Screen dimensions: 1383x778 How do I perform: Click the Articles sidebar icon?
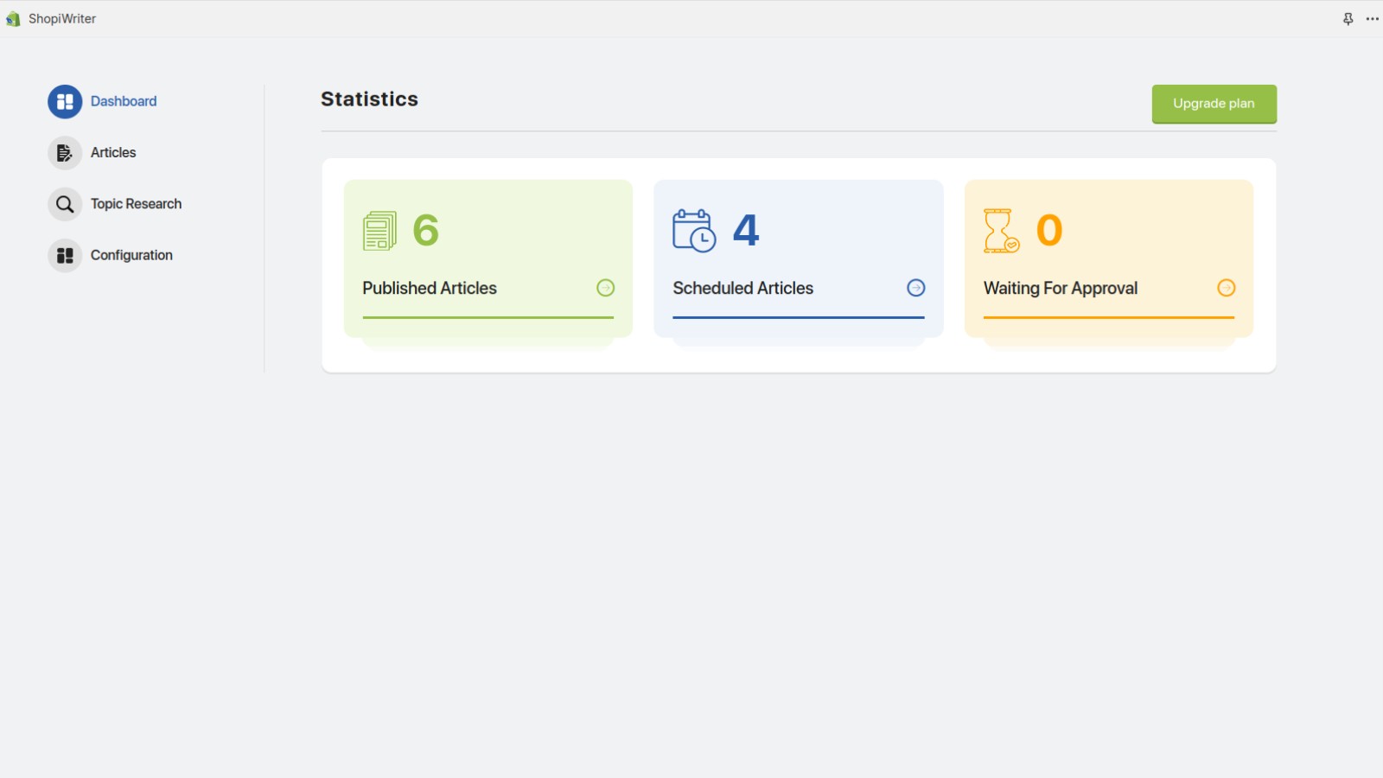(65, 153)
